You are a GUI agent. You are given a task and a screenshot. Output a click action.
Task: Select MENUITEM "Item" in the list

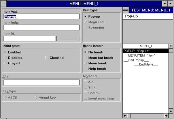point(142,55)
